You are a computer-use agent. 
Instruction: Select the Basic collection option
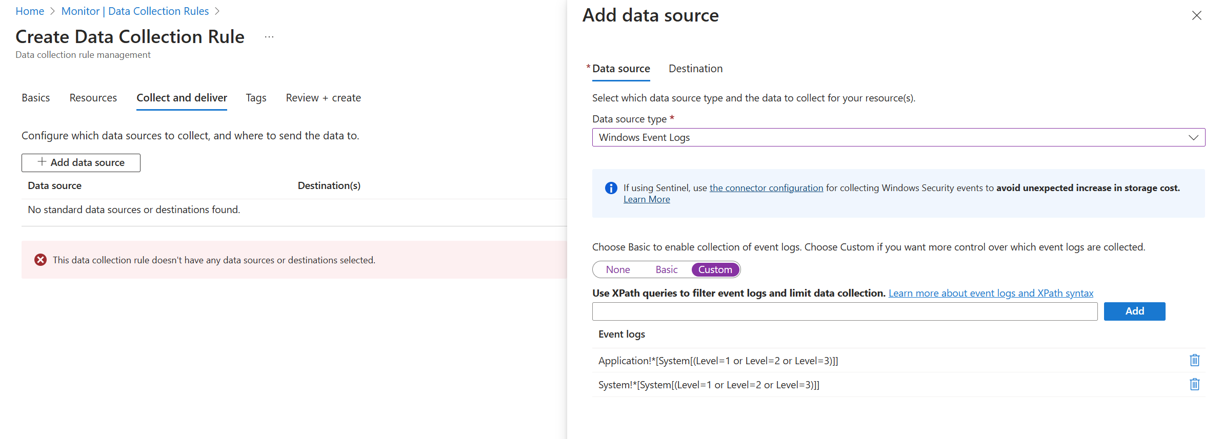click(666, 270)
